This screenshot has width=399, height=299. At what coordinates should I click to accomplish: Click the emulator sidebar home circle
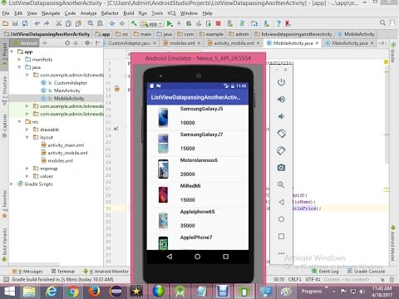tap(281, 219)
